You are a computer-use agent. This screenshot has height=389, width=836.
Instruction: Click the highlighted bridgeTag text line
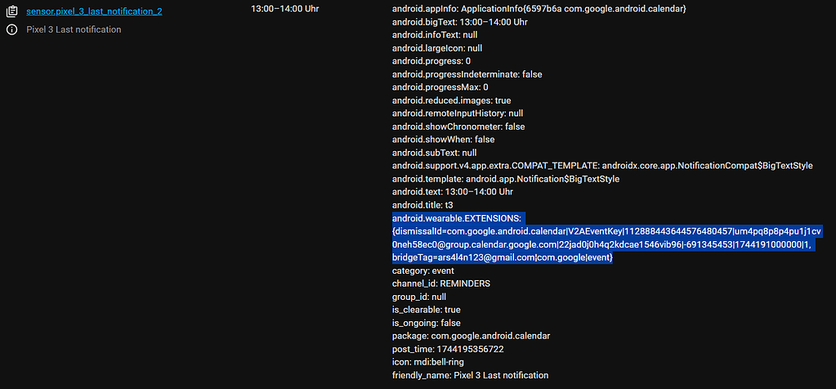[x=502, y=257]
